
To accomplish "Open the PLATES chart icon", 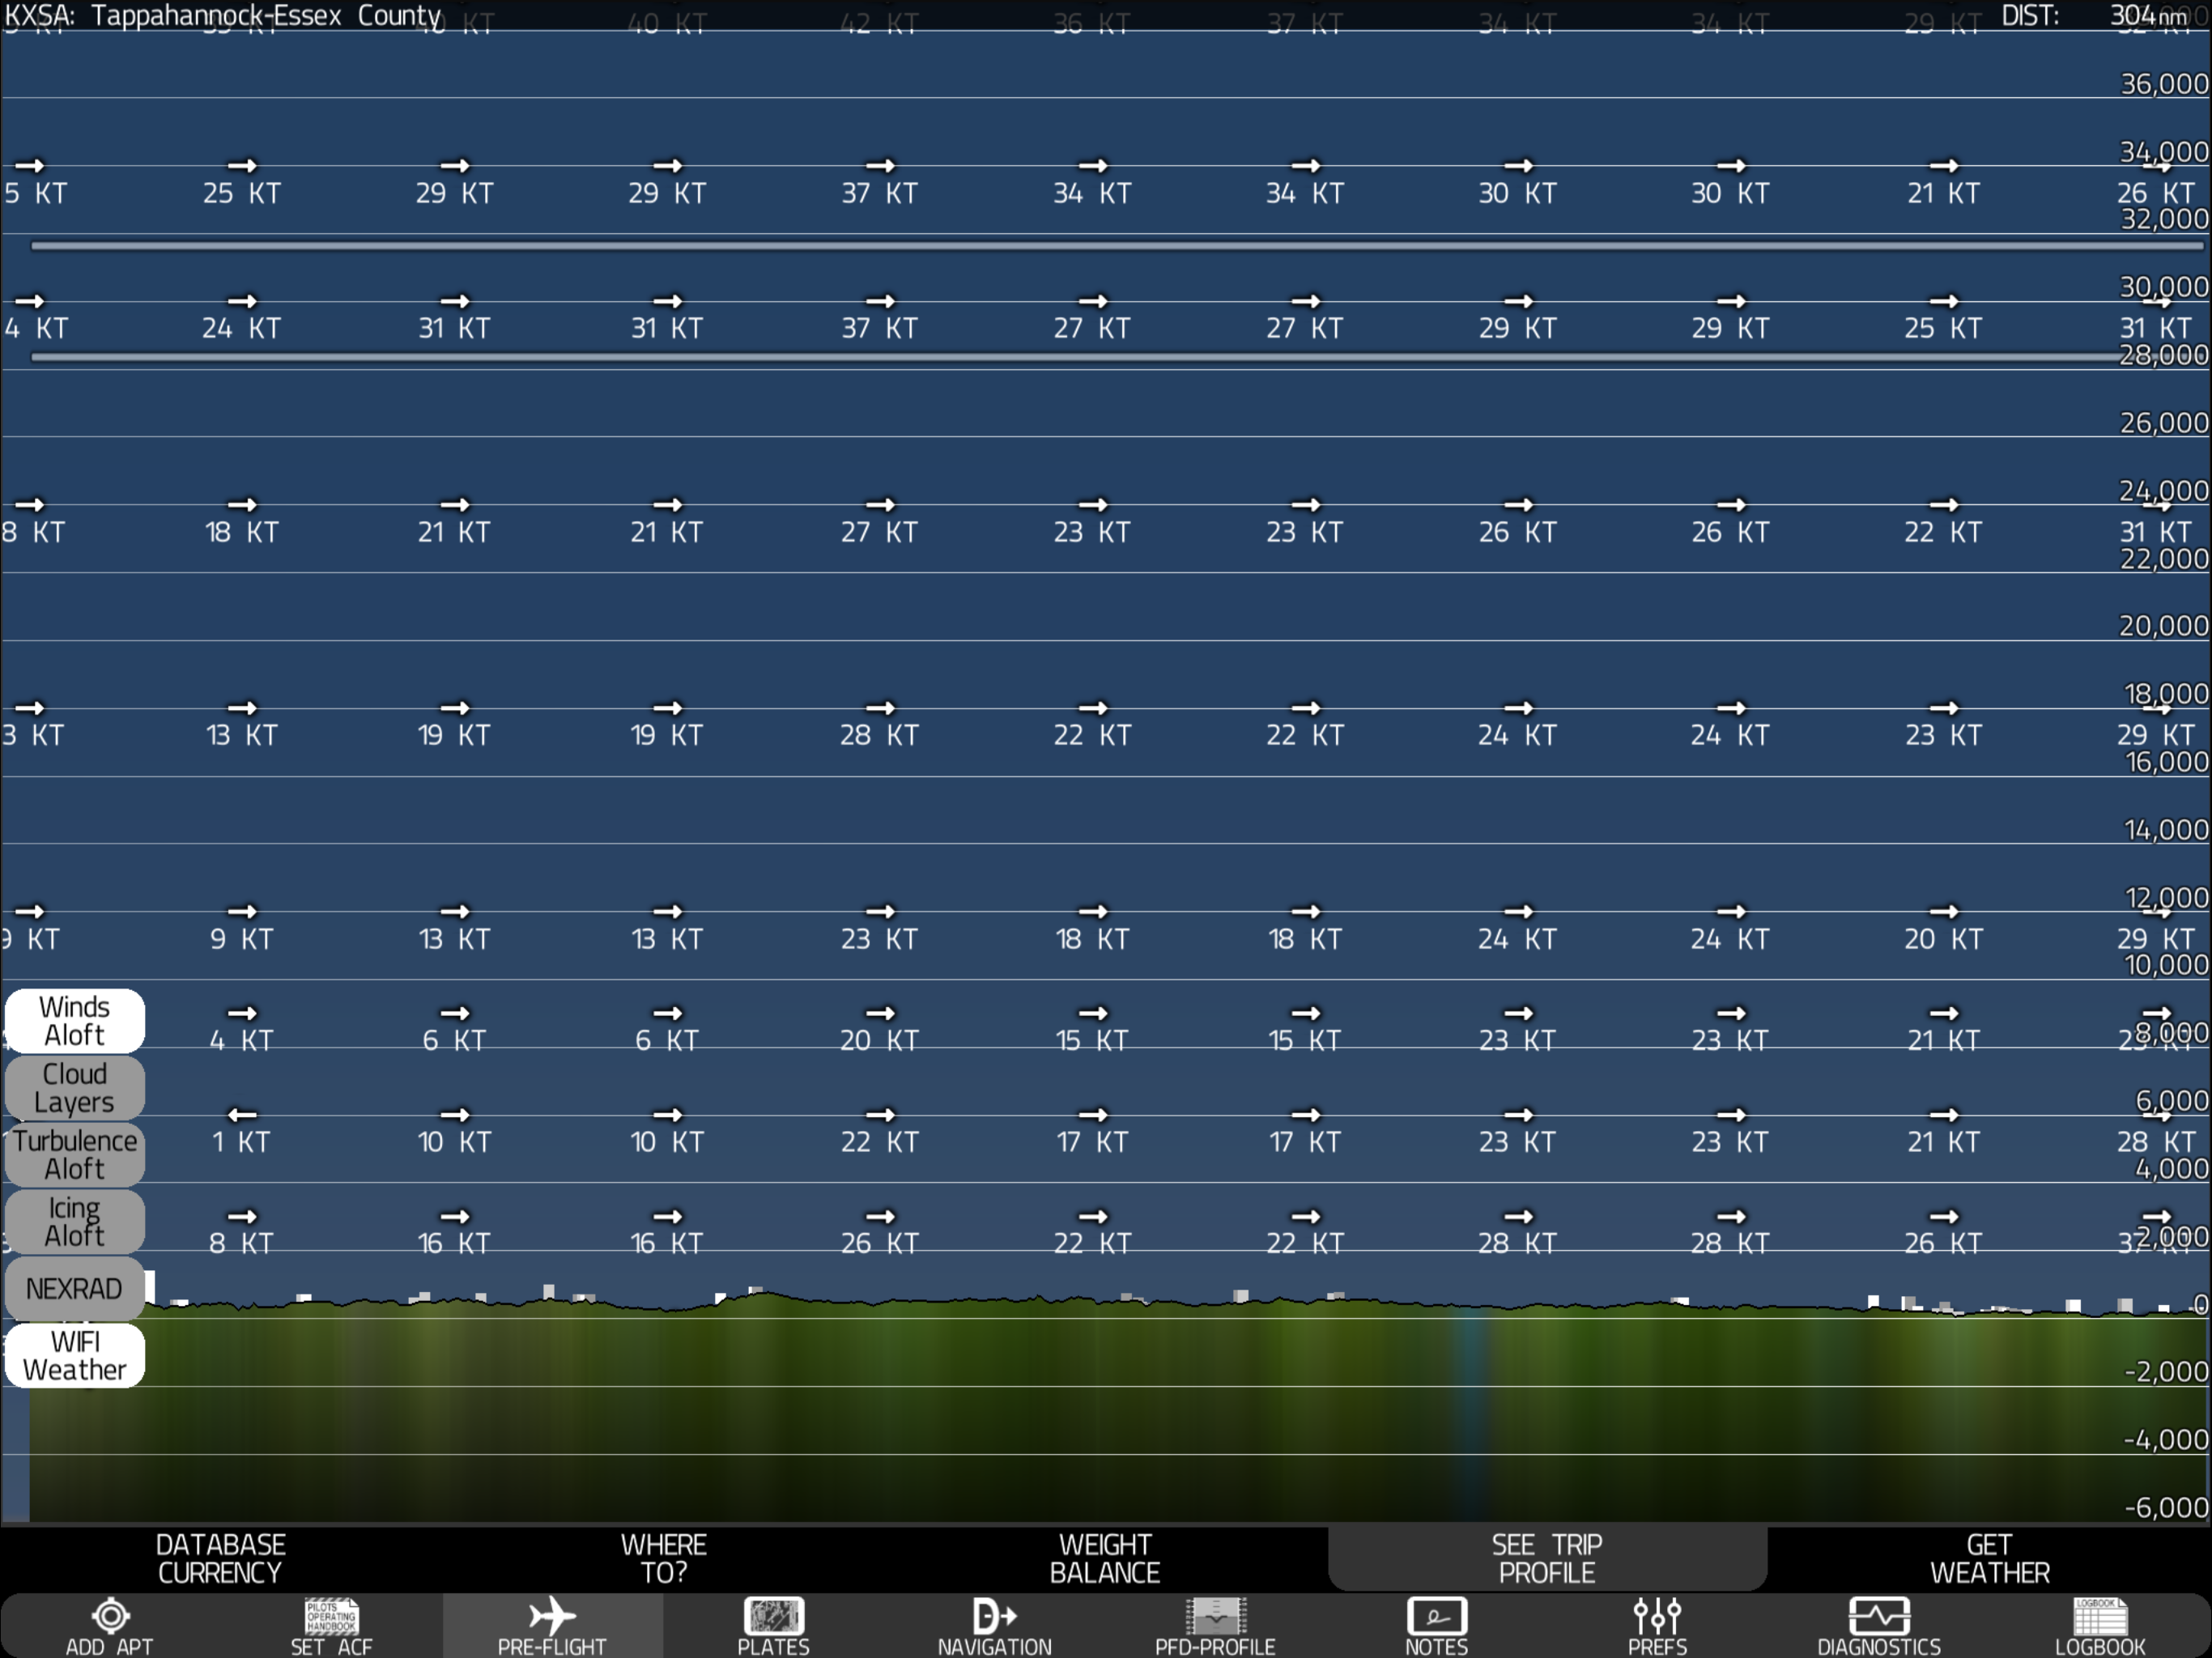I will (x=773, y=1616).
